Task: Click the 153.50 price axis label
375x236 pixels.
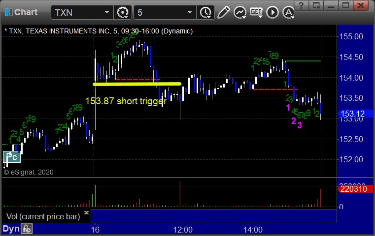Action: [x=351, y=98]
